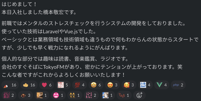React with the blue よろしくお願いします emoji
The image size is (201, 101).
coord(145,85)
